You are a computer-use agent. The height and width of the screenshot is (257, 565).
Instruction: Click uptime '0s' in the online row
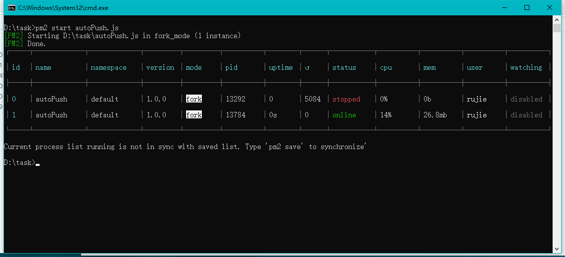273,115
